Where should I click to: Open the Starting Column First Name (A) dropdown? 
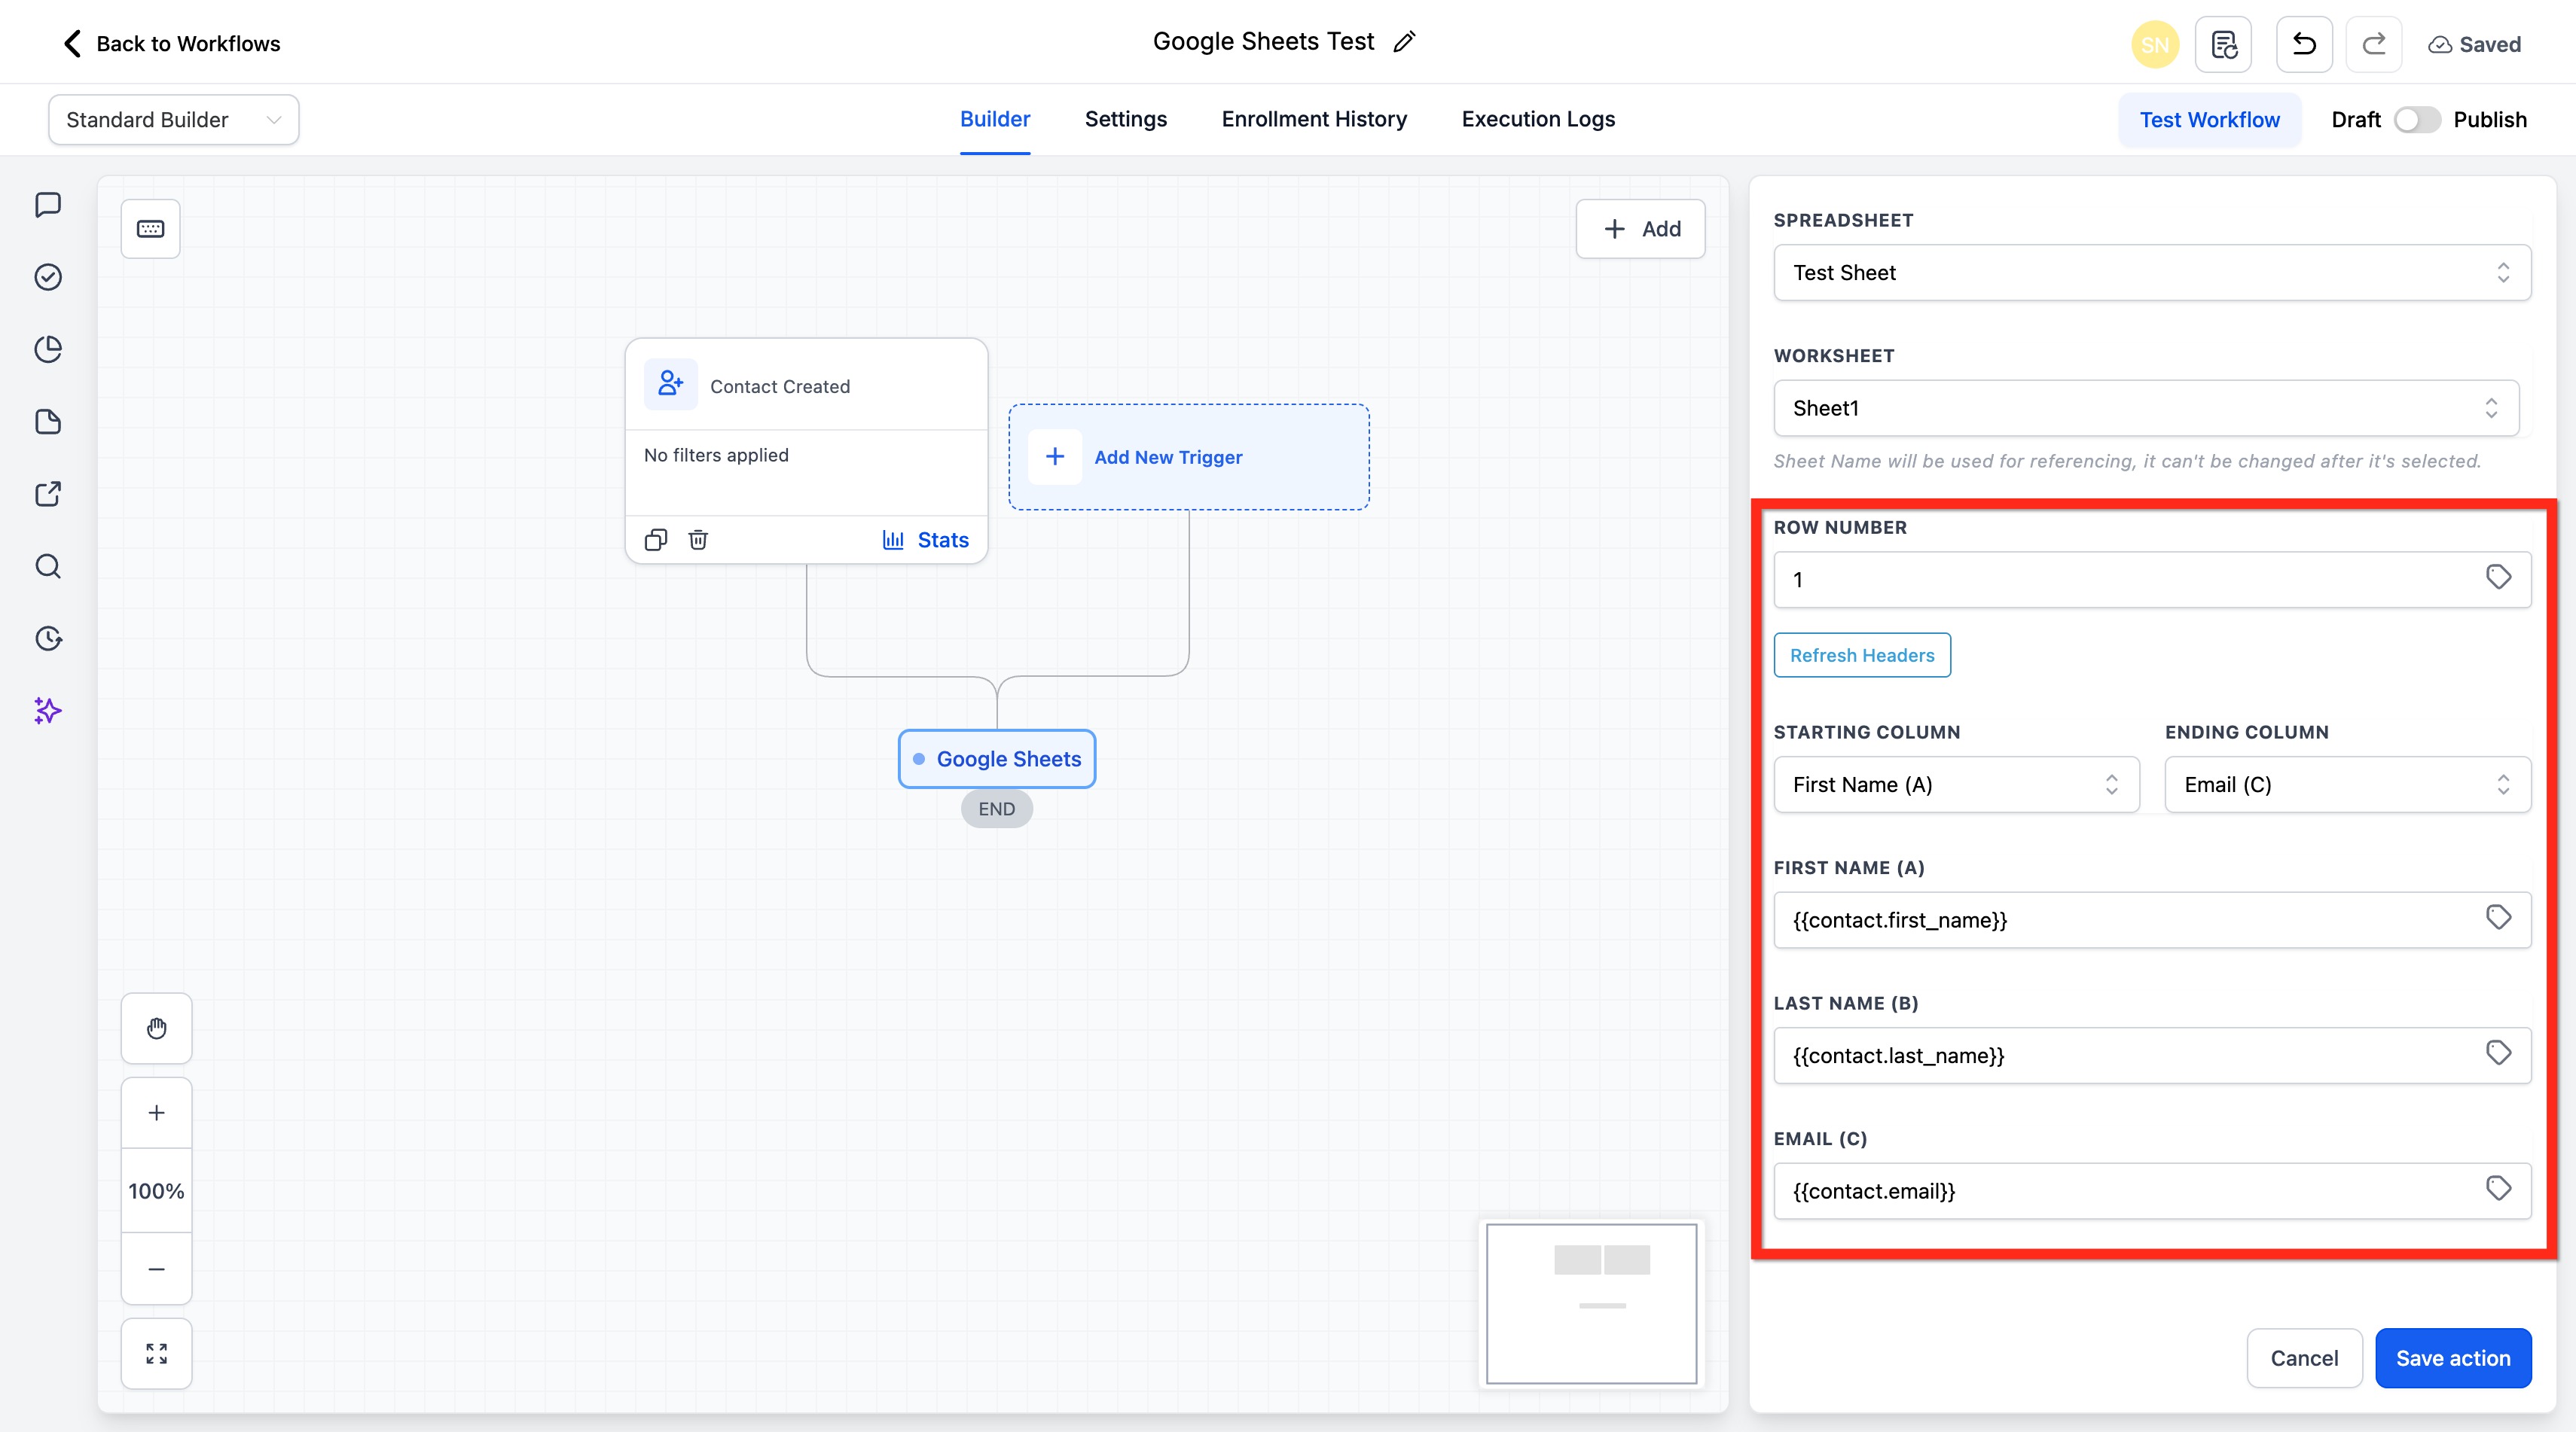click(x=1955, y=785)
